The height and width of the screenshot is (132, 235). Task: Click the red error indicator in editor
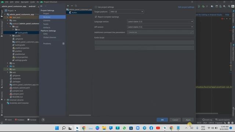(223, 19)
